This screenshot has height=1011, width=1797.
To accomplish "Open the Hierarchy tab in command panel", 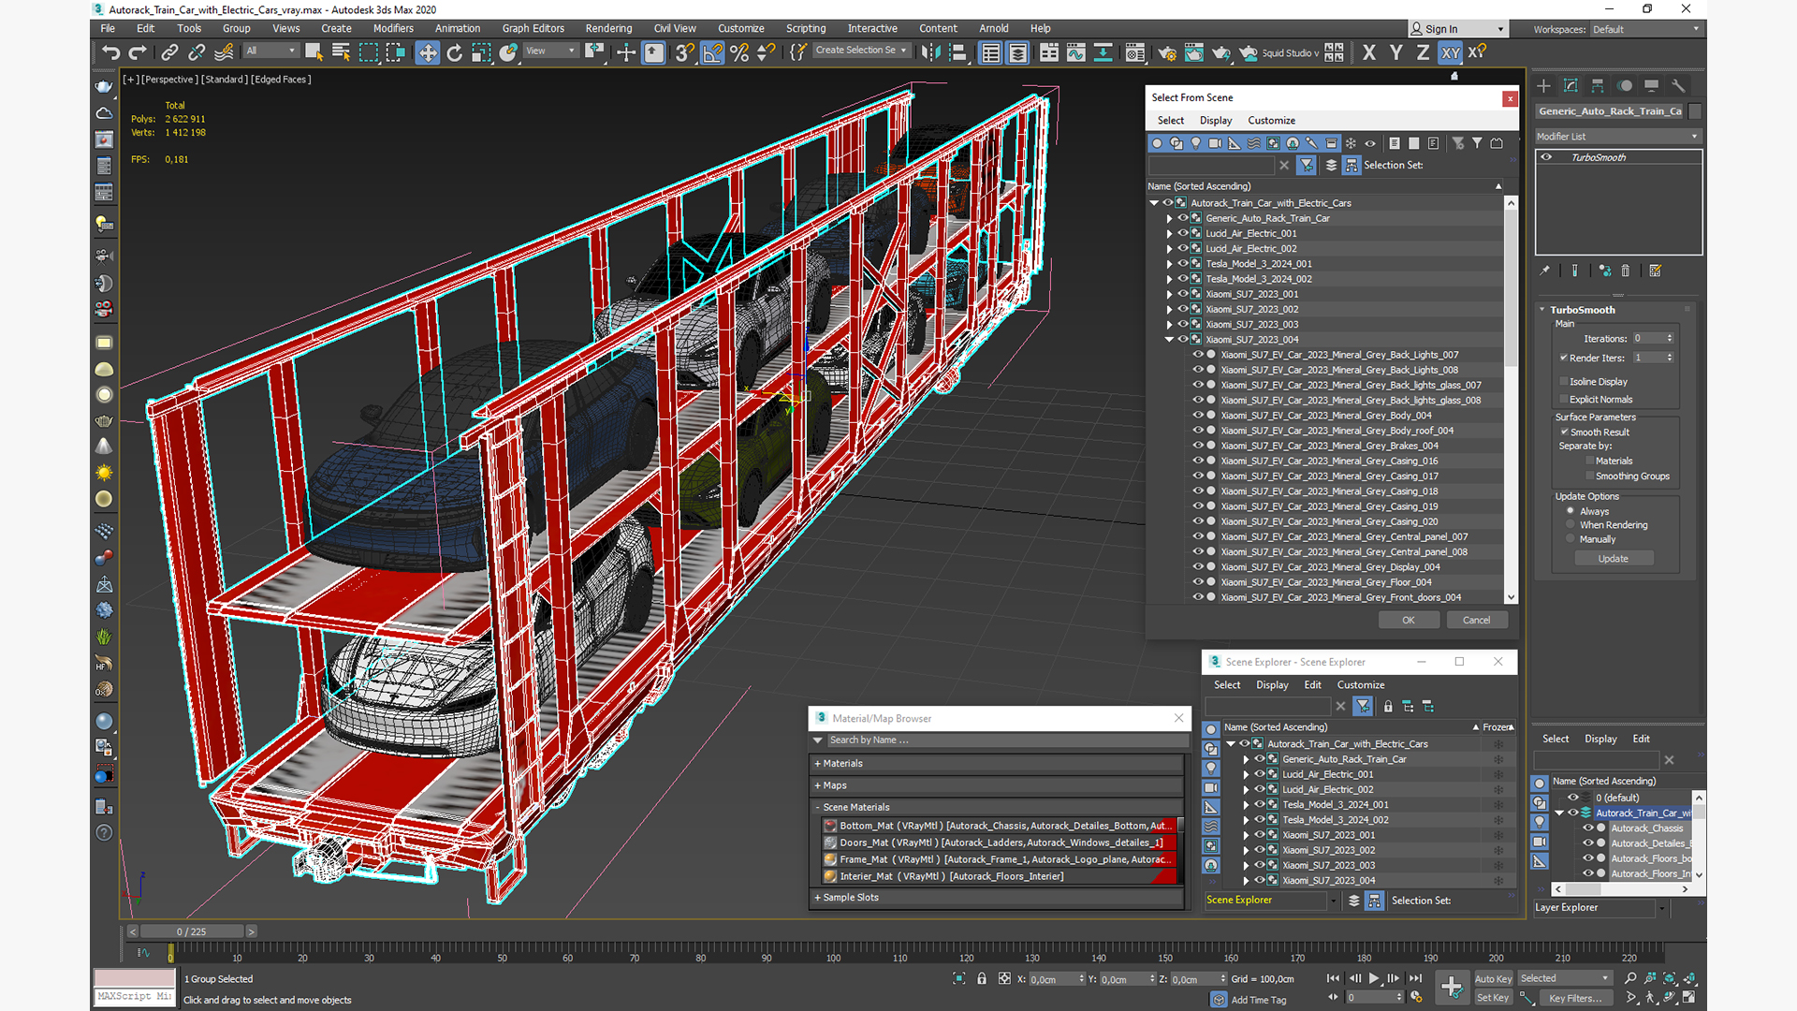I will [x=1598, y=85].
